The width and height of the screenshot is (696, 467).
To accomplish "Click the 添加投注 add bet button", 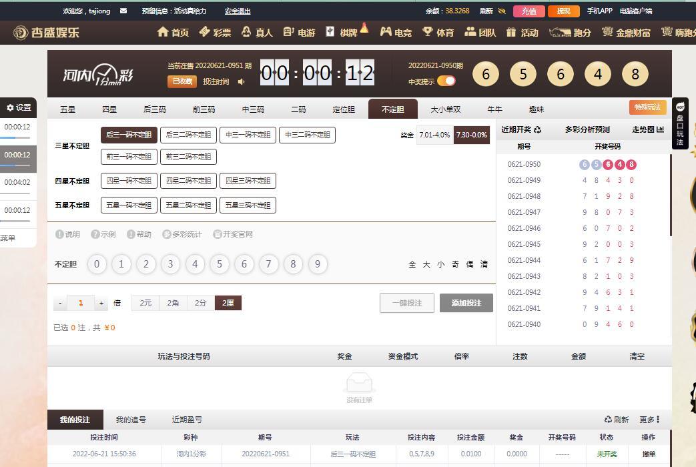I will (466, 303).
